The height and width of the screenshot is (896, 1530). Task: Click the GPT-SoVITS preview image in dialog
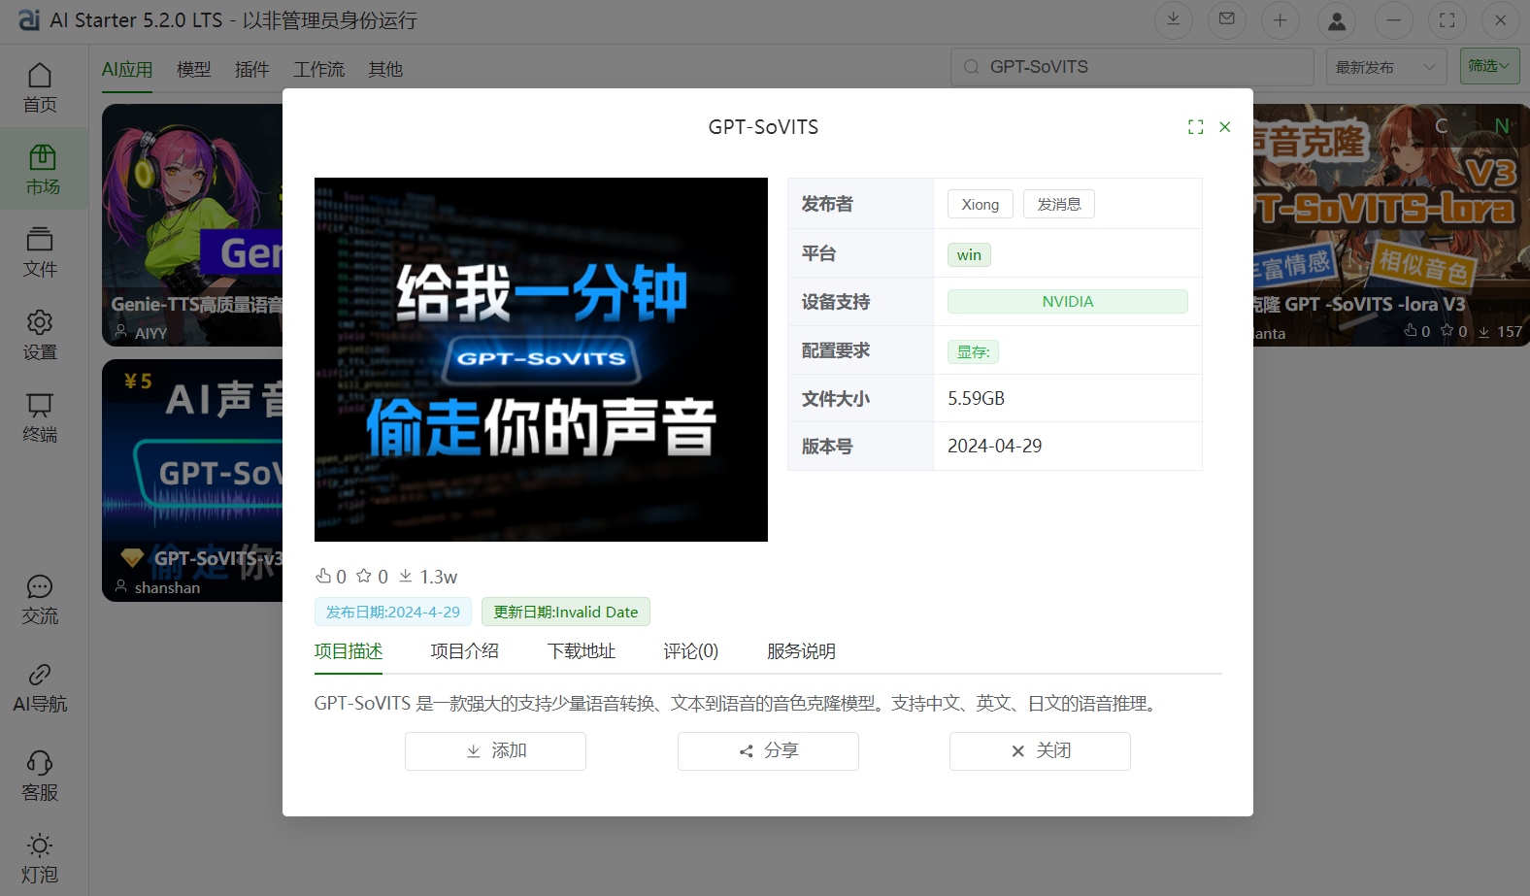pos(541,359)
